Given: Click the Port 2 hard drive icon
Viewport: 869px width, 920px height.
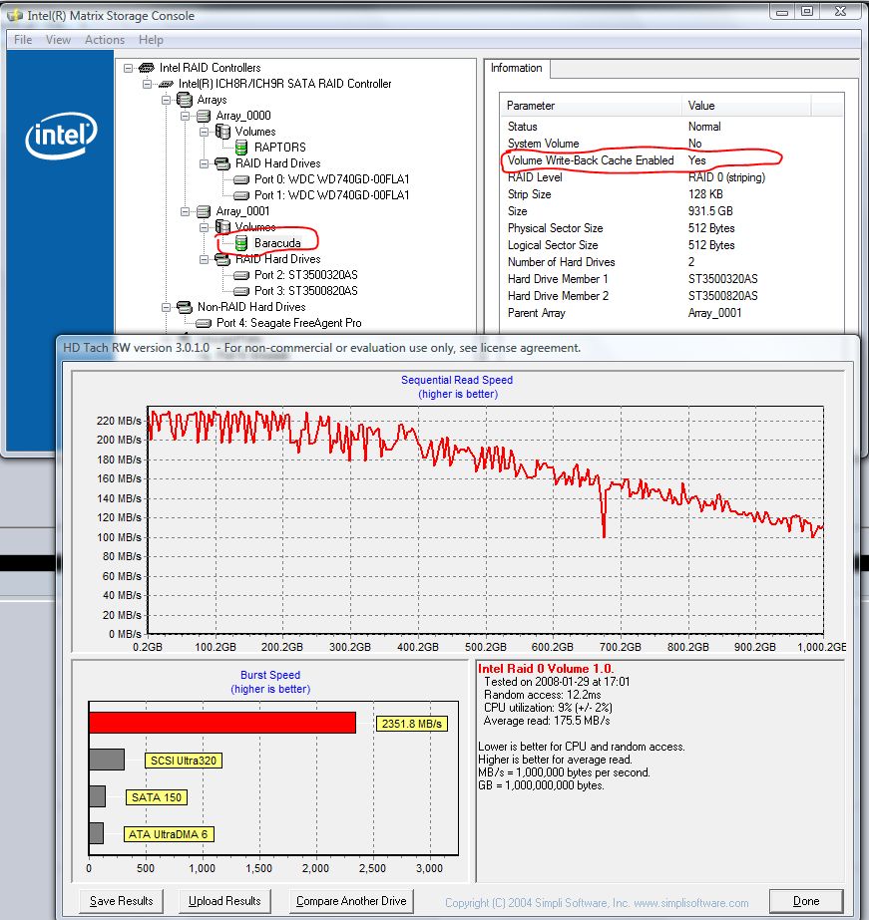Looking at the screenshot, I should coord(241,275).
